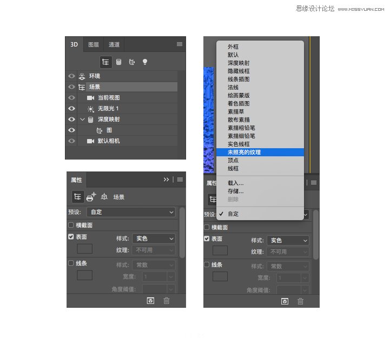
Task: Uncheck the 表面 checkbox in left panel
Action: pyautogui.click(x=71, y=237)
